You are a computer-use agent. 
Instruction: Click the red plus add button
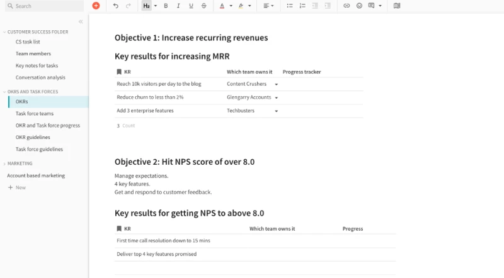(96, 6)
